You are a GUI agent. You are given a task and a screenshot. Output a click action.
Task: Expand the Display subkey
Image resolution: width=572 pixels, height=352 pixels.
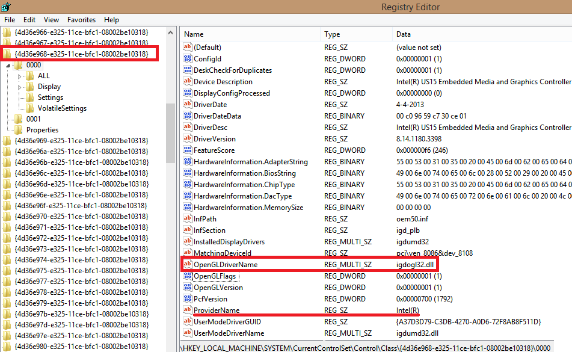coord(20,87)
